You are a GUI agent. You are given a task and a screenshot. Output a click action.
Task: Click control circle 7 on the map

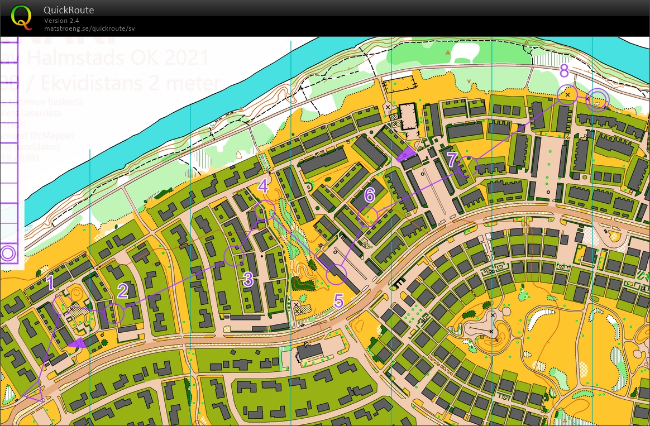point(467,166)
